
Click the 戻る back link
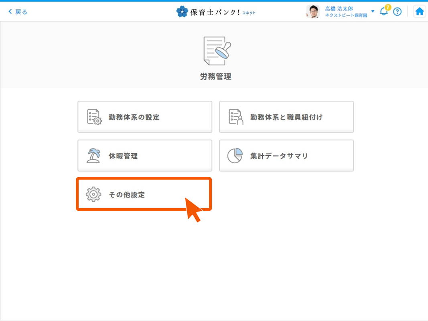18,12
